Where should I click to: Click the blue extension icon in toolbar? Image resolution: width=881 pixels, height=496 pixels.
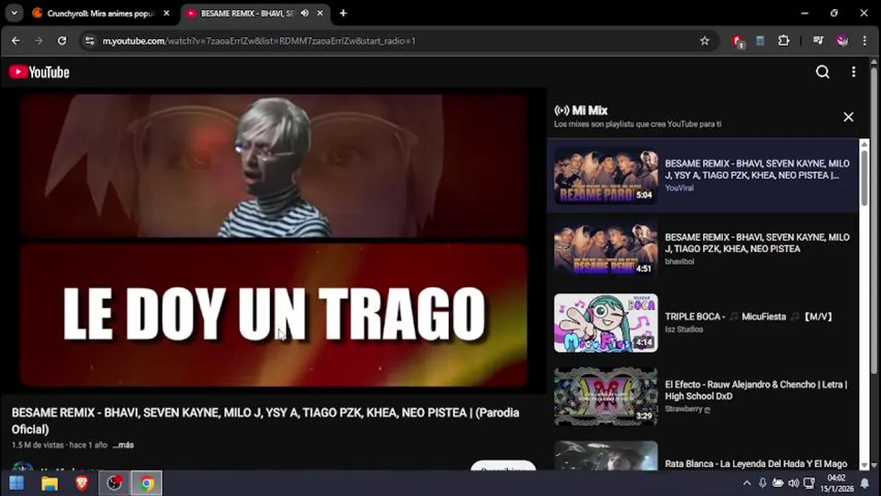pyautogui.click(x=760, y=41)
